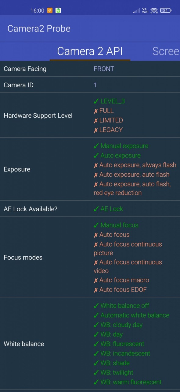Tap the checkmark next to Manual exposure
This screenshot has height=392, width=180.
tap(96, 146)
